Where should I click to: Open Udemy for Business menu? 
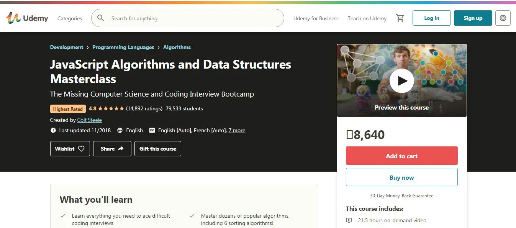(x=316, y=18)
